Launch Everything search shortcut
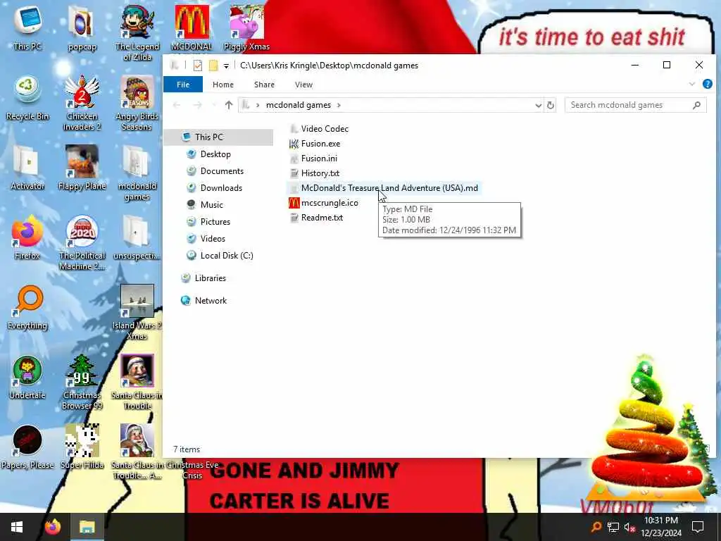Image resolution: width=721 pixels, height=541 pixels. (x=27, y=307)
